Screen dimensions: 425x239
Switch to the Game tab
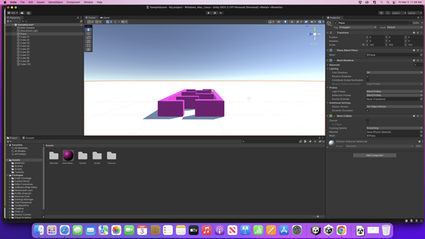[x=105, y=18]
